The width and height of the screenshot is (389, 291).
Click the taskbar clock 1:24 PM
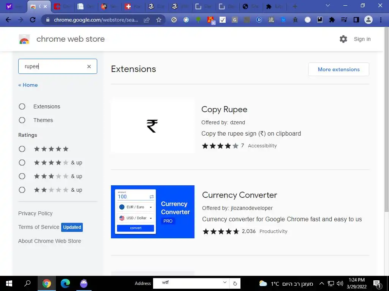click(x=356, y=283)
